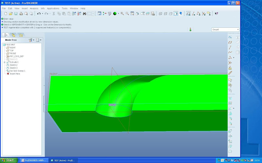Image resolution: width=262 pixels, height=163 pixels.
Task: Click the Repaint screen icon
Action: (99, 14)
